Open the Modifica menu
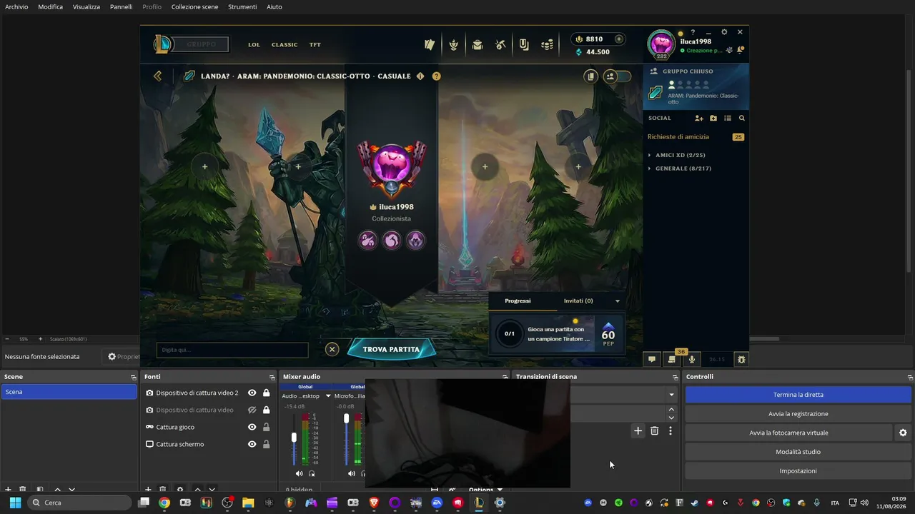Image resolution: width=915 pixels, height=514 pixels. coord(50,6)
